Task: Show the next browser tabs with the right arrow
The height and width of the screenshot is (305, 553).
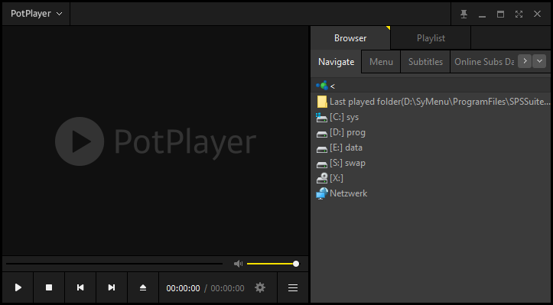Action: coord(525,61)
